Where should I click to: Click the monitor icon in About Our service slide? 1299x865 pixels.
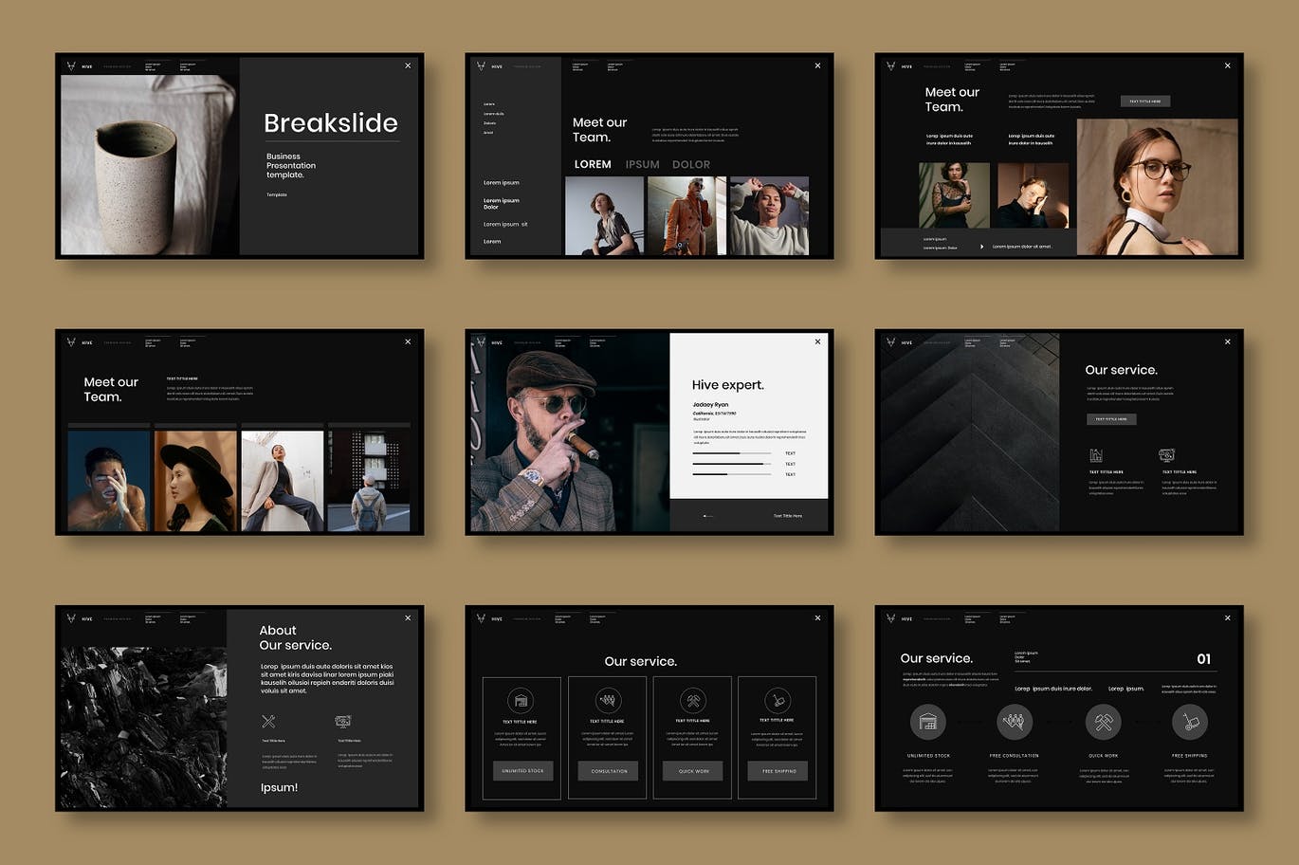[x=343, y=722]
